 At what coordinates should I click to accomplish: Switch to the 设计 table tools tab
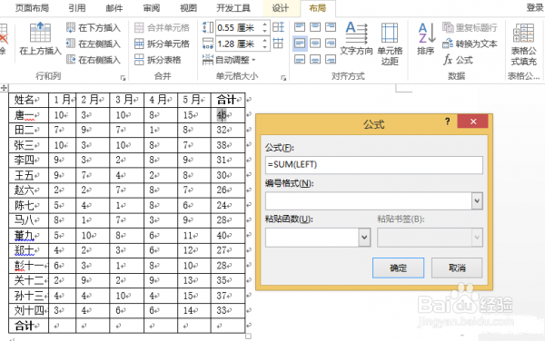[x=280, y=7]
